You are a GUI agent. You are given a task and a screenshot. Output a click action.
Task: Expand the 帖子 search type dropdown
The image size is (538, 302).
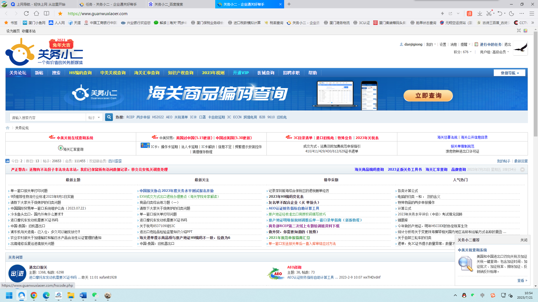click(94, 118)
